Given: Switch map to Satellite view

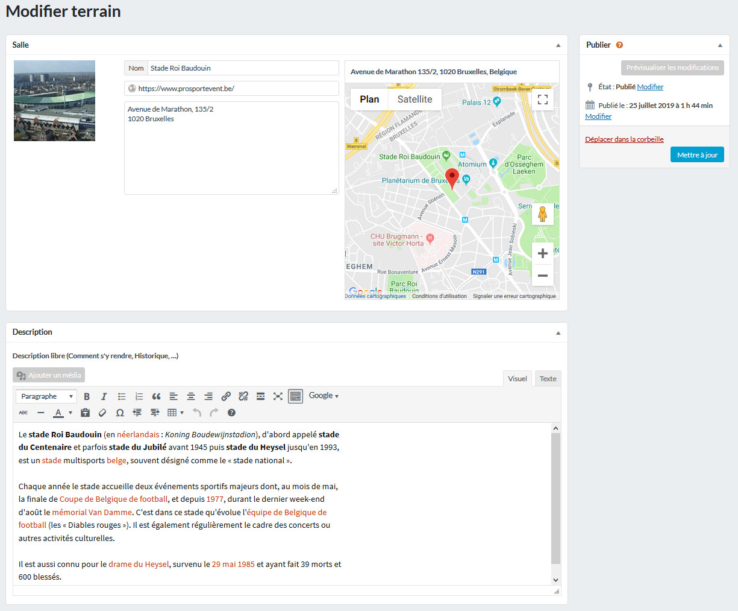Looking at the screenshot, I should pos(414,100).
